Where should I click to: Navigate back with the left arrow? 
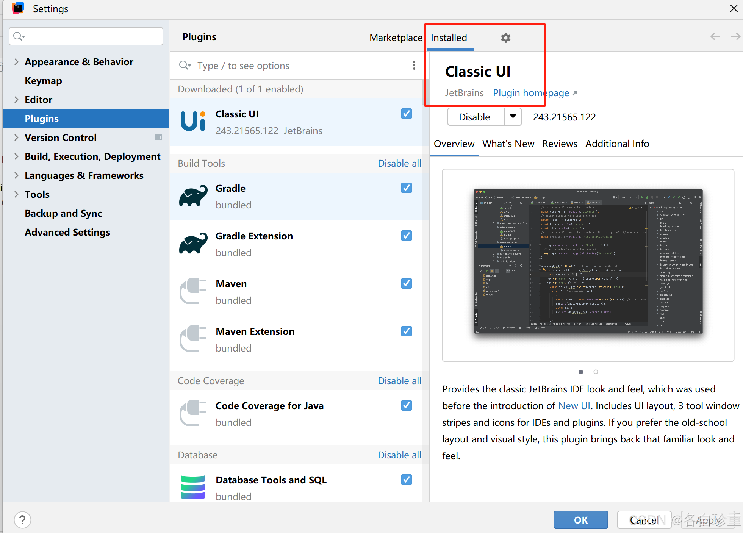[x=715, y=36]
